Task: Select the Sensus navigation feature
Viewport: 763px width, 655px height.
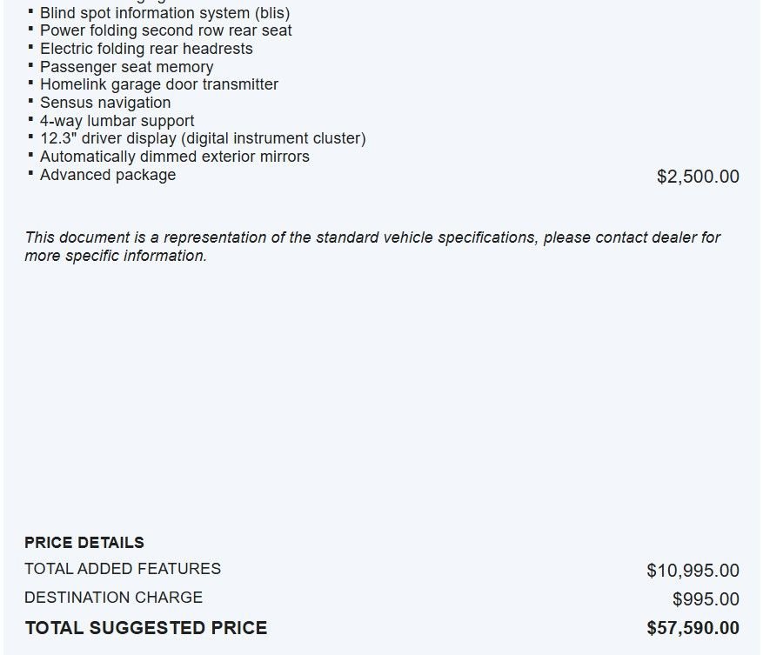Action: (105, 103)
